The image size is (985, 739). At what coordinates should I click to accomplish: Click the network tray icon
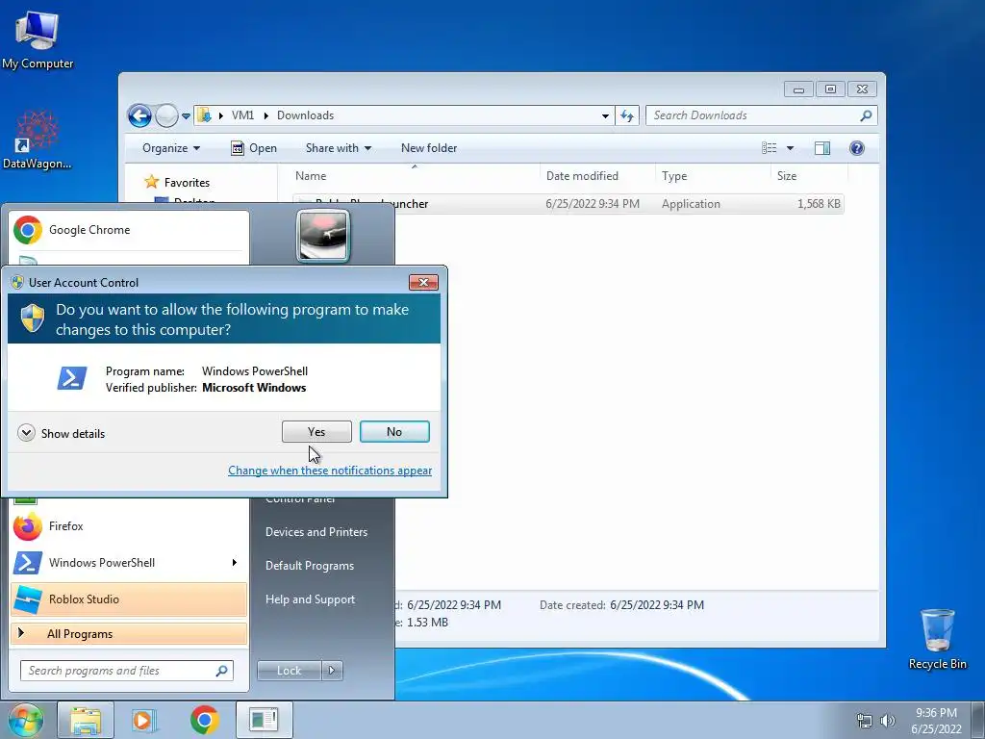[865, 721]
